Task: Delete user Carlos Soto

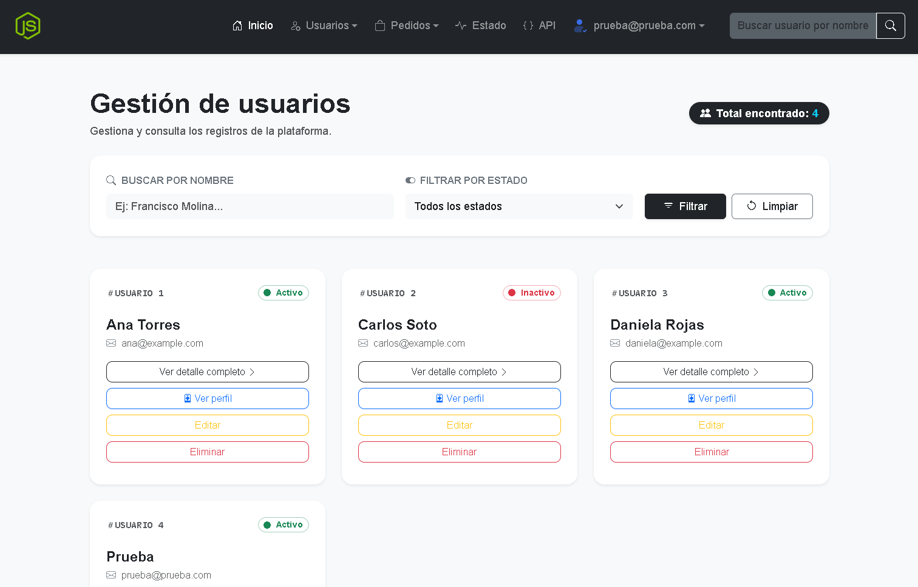Action: click(x=460, y=452)
